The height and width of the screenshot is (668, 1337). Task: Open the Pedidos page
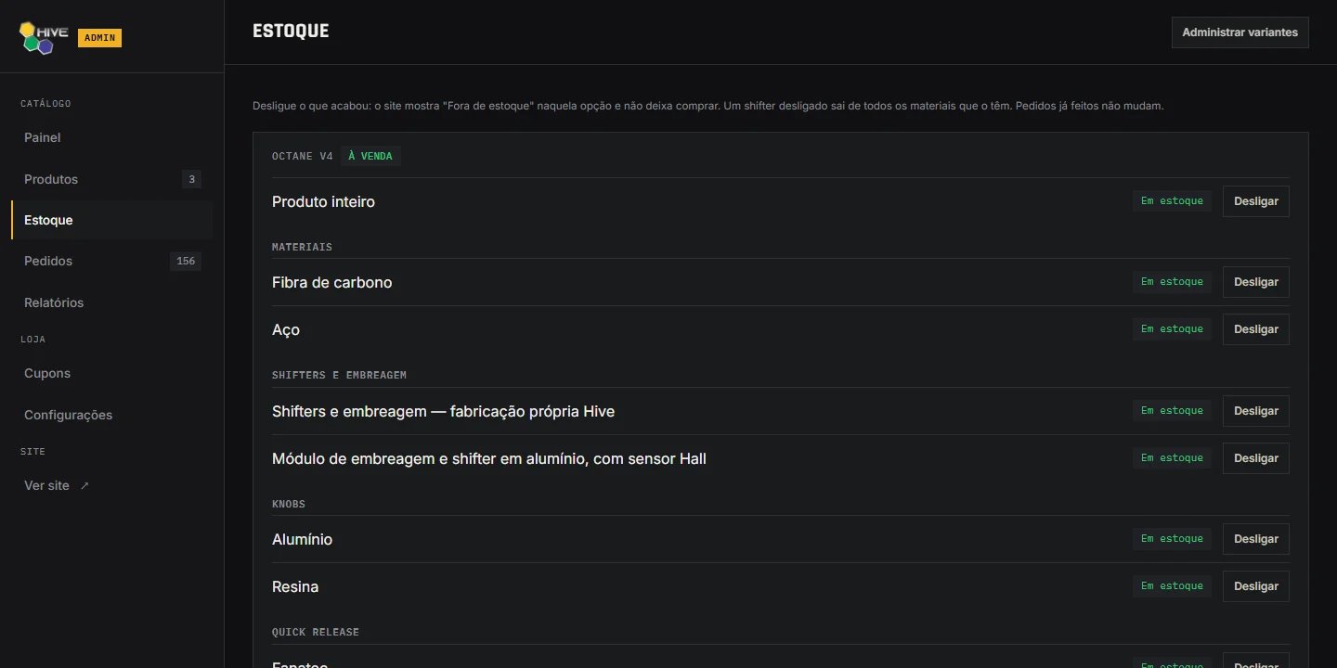coord(112,261)
